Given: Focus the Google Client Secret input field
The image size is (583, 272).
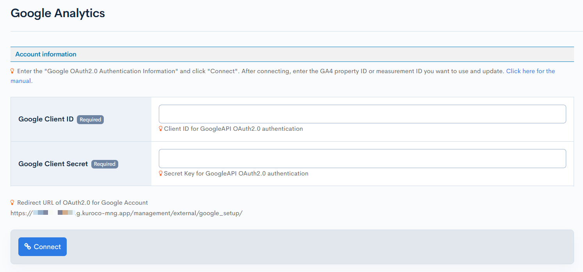Looking at the screenshot, I should 362,158.
